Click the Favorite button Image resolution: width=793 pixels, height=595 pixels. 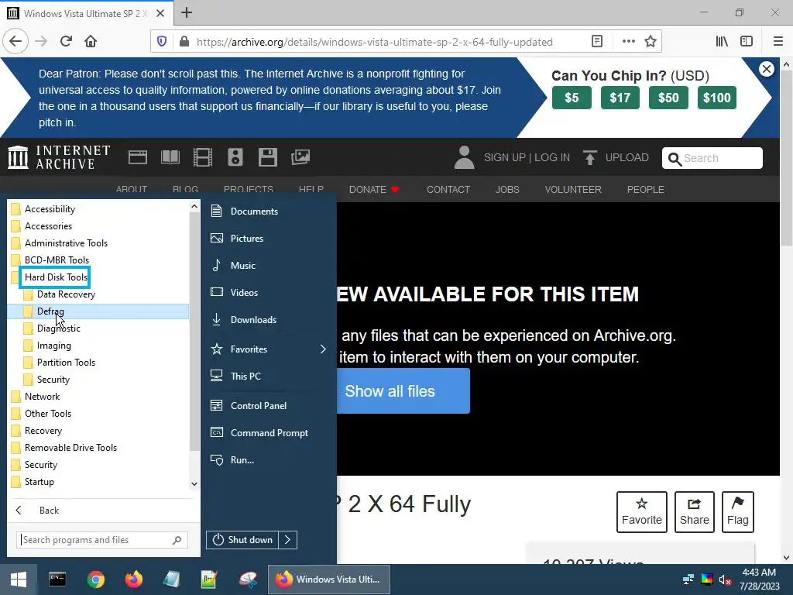click(x=642, y=512)
